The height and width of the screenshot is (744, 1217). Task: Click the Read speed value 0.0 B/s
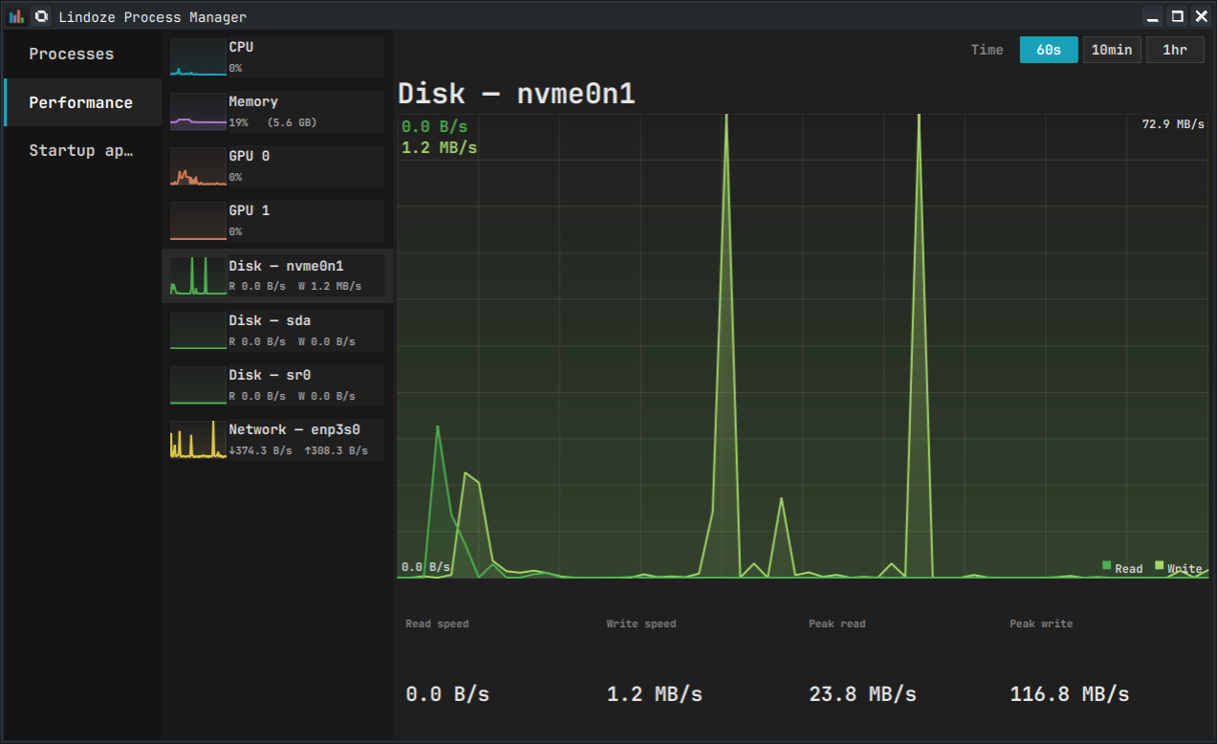coord(447,694)
